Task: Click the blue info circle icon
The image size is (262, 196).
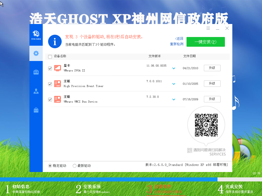Action: click(x=55, y=42)
